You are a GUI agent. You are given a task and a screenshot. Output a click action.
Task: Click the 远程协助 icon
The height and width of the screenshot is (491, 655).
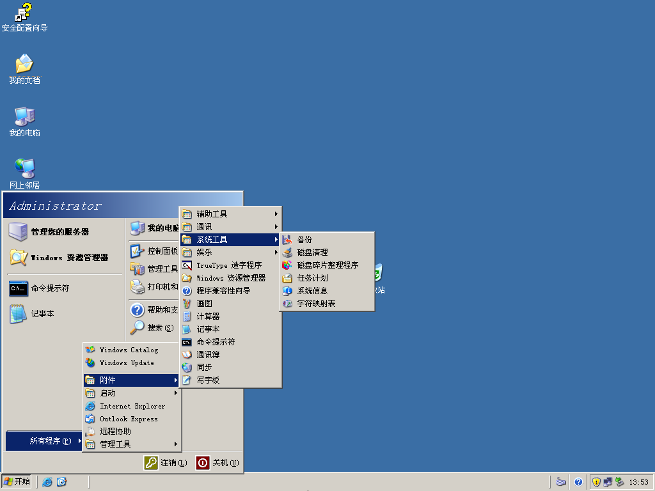[90, 432]
